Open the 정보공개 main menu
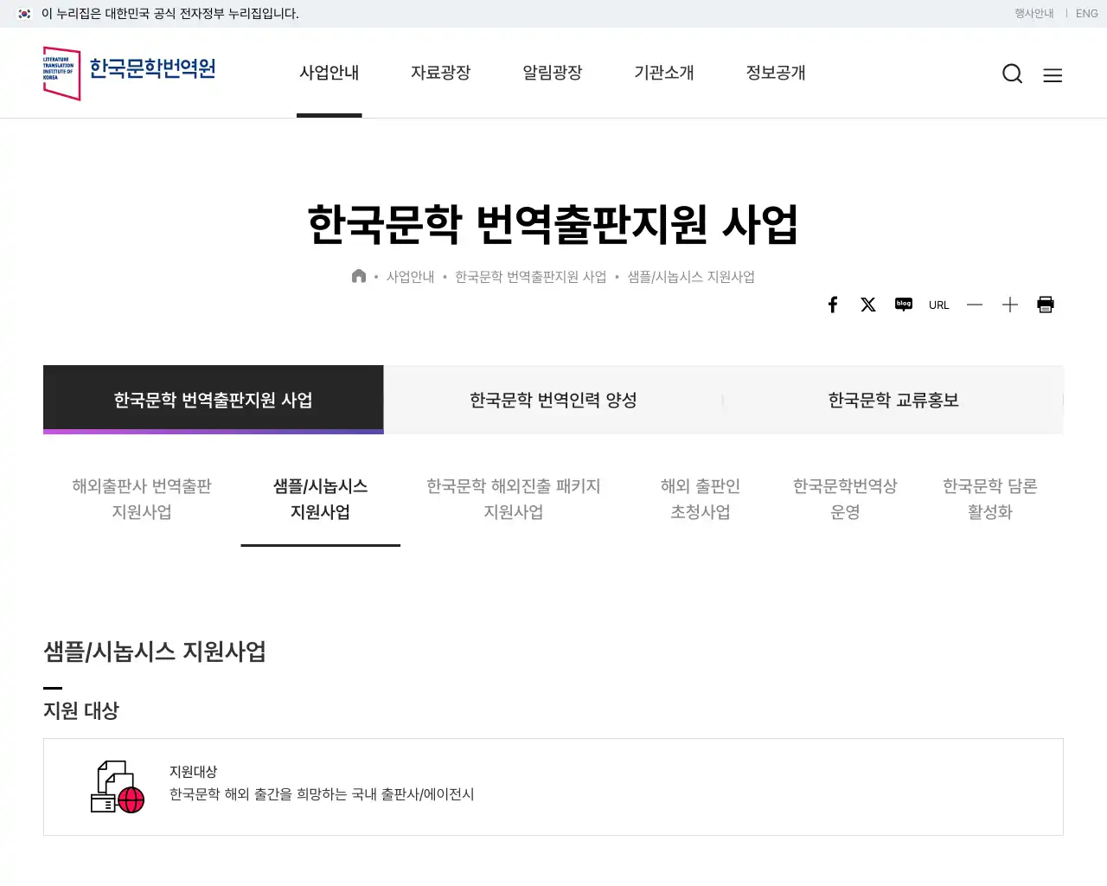Viewport: 1107px width, 886px height. coord(776,73)
